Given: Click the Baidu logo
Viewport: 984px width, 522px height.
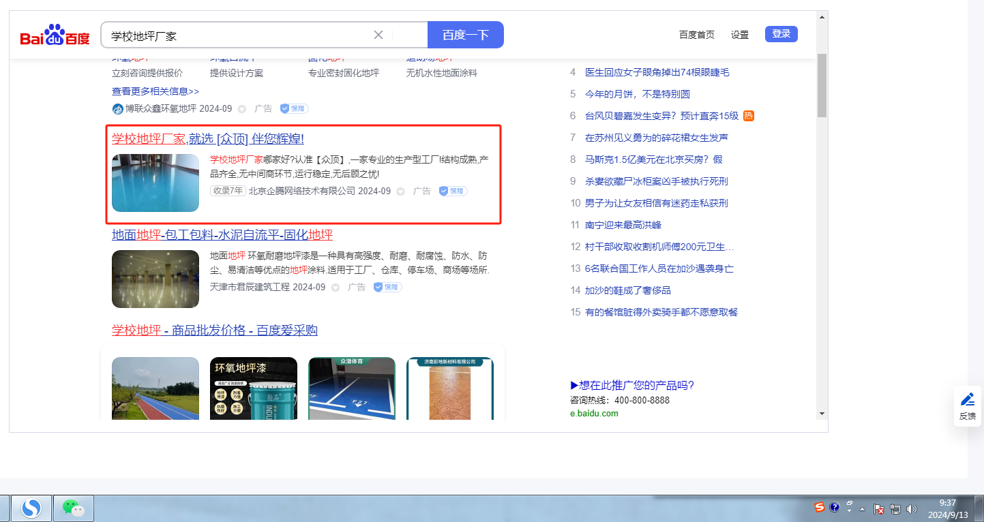Looking at the screenshot, I should click(x=55, y=35).
